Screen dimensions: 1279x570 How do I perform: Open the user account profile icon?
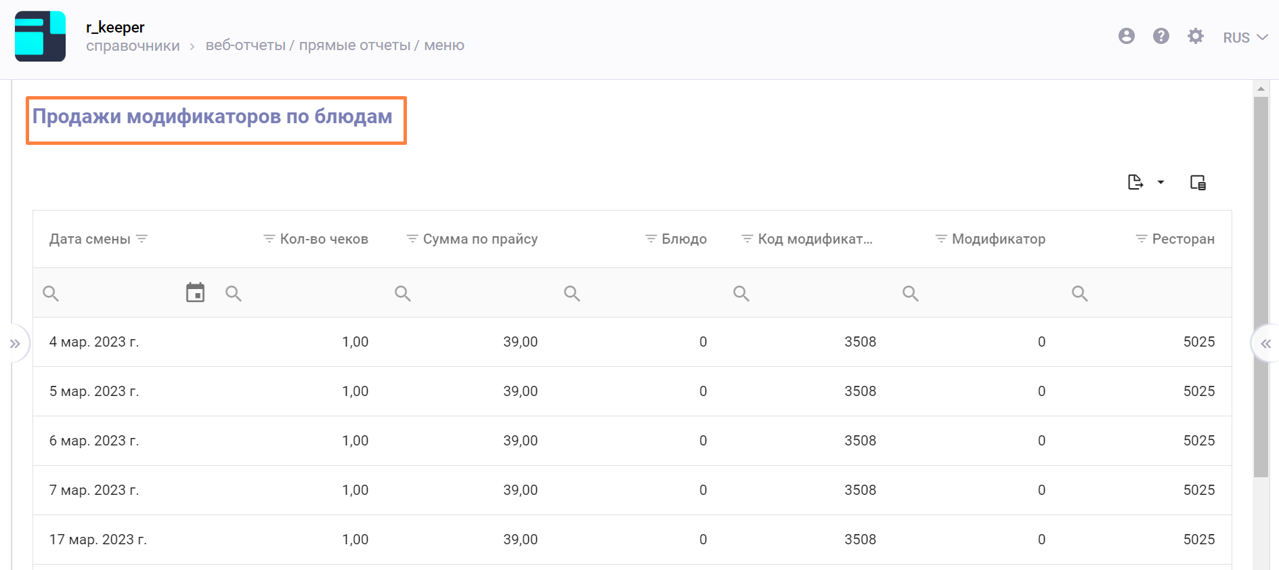click(x=1126, y=37)
